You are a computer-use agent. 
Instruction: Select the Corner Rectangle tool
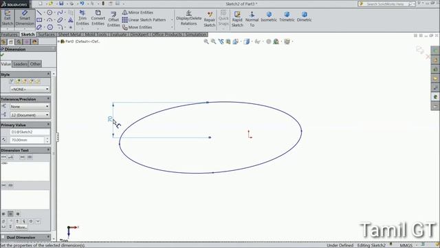point(39,20)
